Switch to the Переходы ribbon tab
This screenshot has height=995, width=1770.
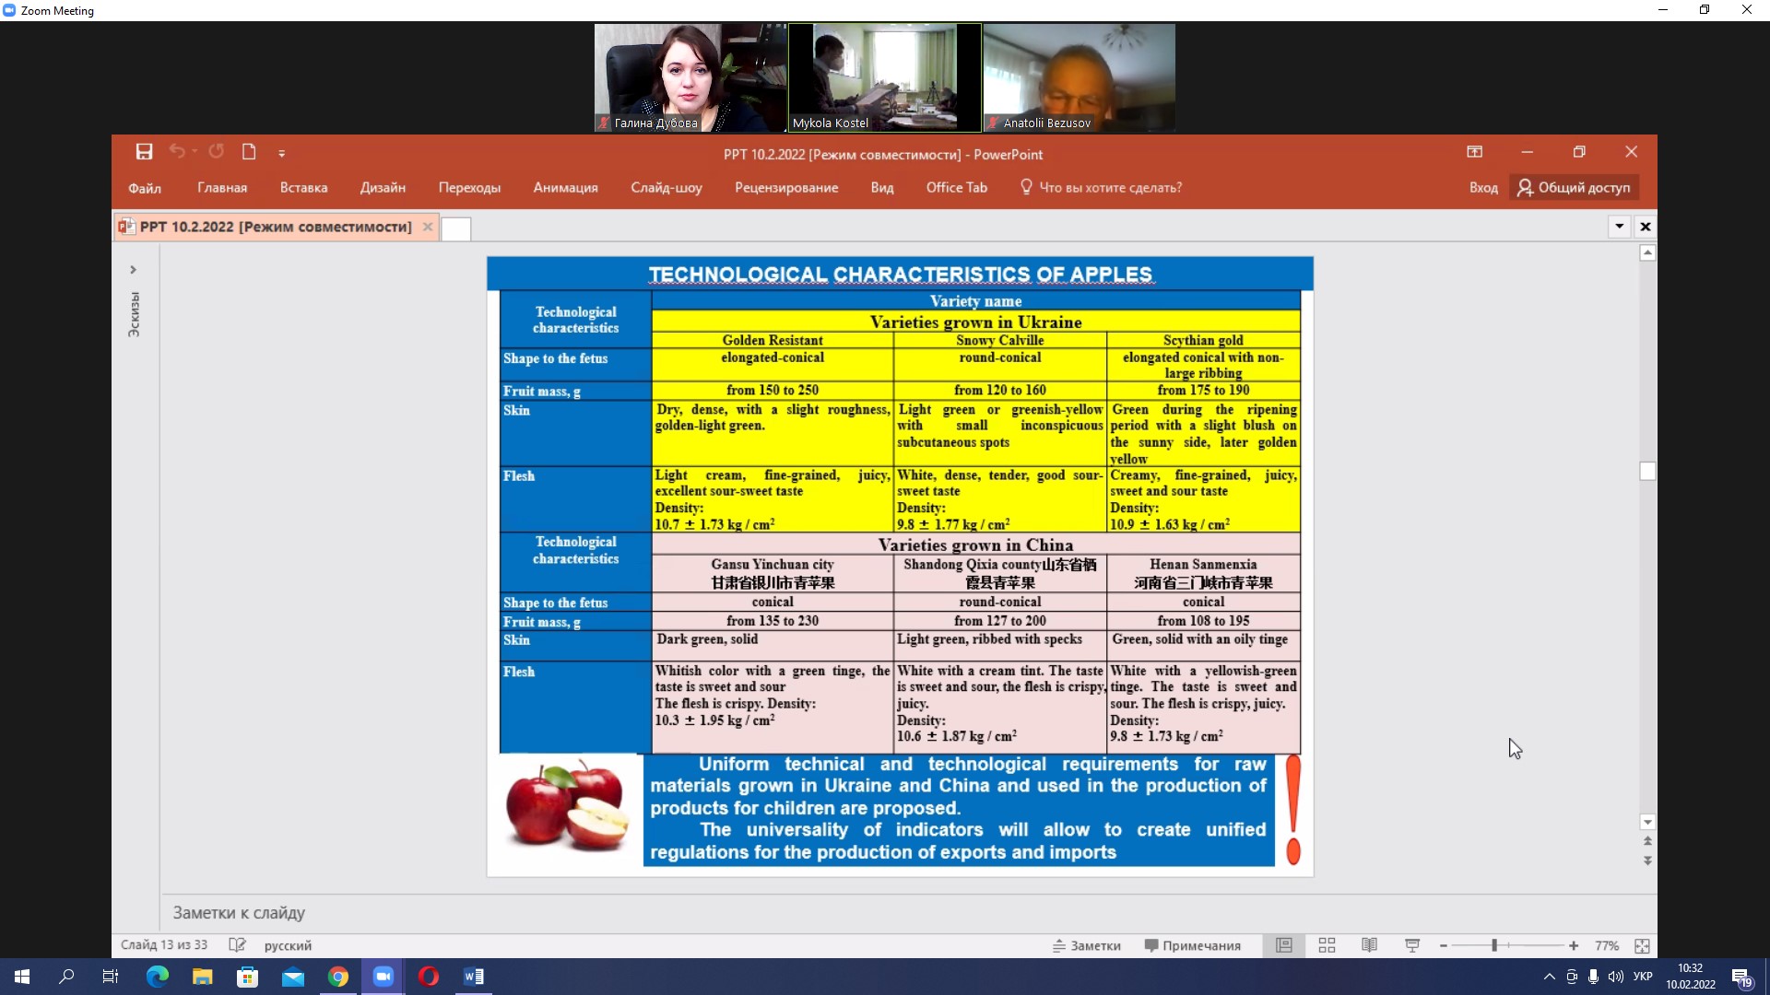click(x=470, y=188)
